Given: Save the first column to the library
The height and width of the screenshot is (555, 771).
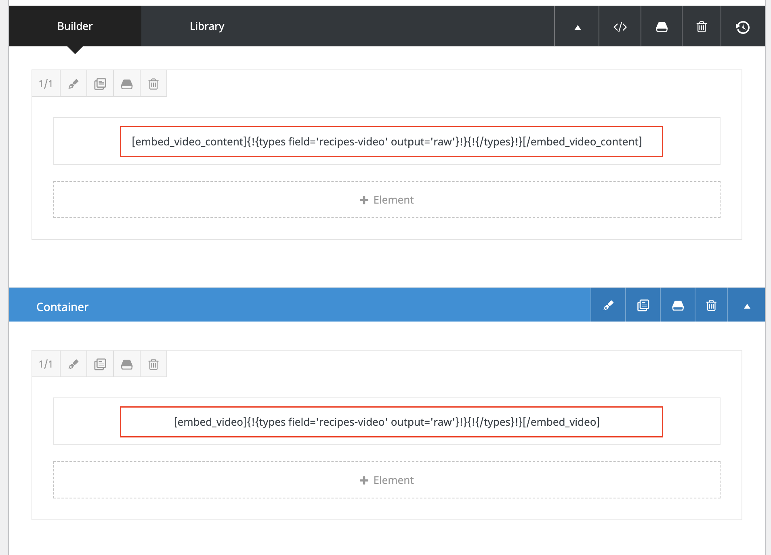Looking at the screenshot, I should [x=127, y=84].
